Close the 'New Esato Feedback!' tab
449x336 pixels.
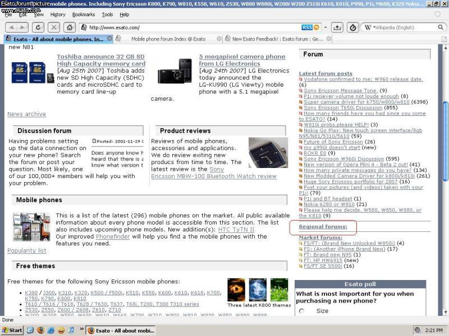point(329,39)
